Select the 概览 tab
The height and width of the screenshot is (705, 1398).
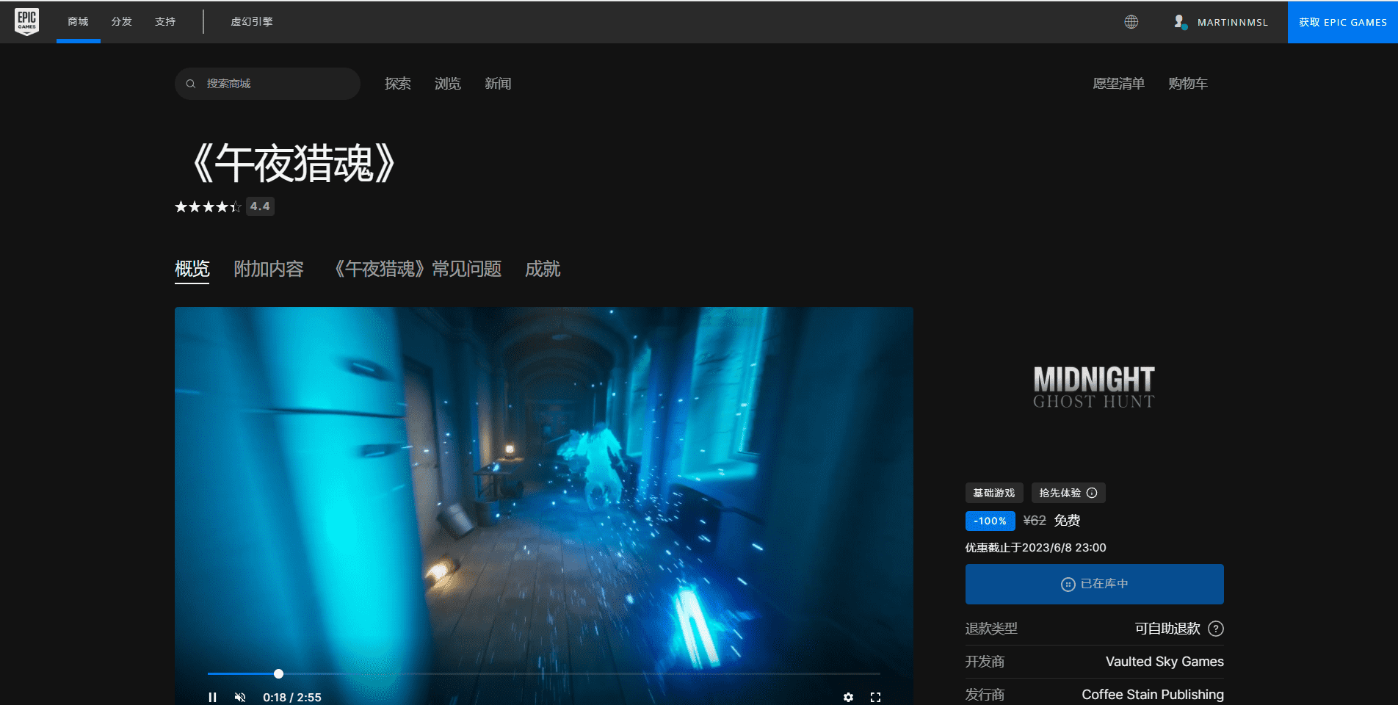pos(192,269)
